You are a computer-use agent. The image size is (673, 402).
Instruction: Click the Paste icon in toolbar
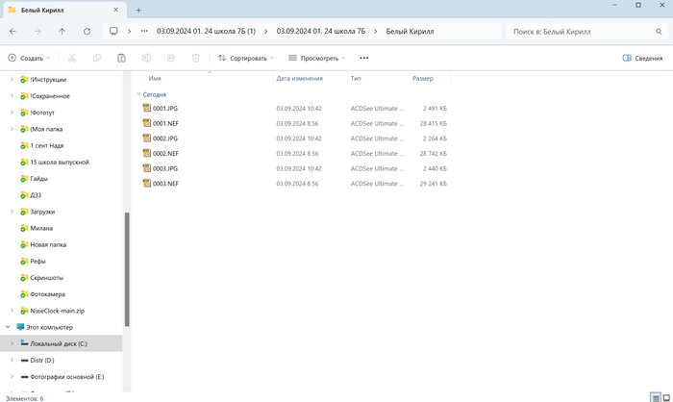(121, 58)
